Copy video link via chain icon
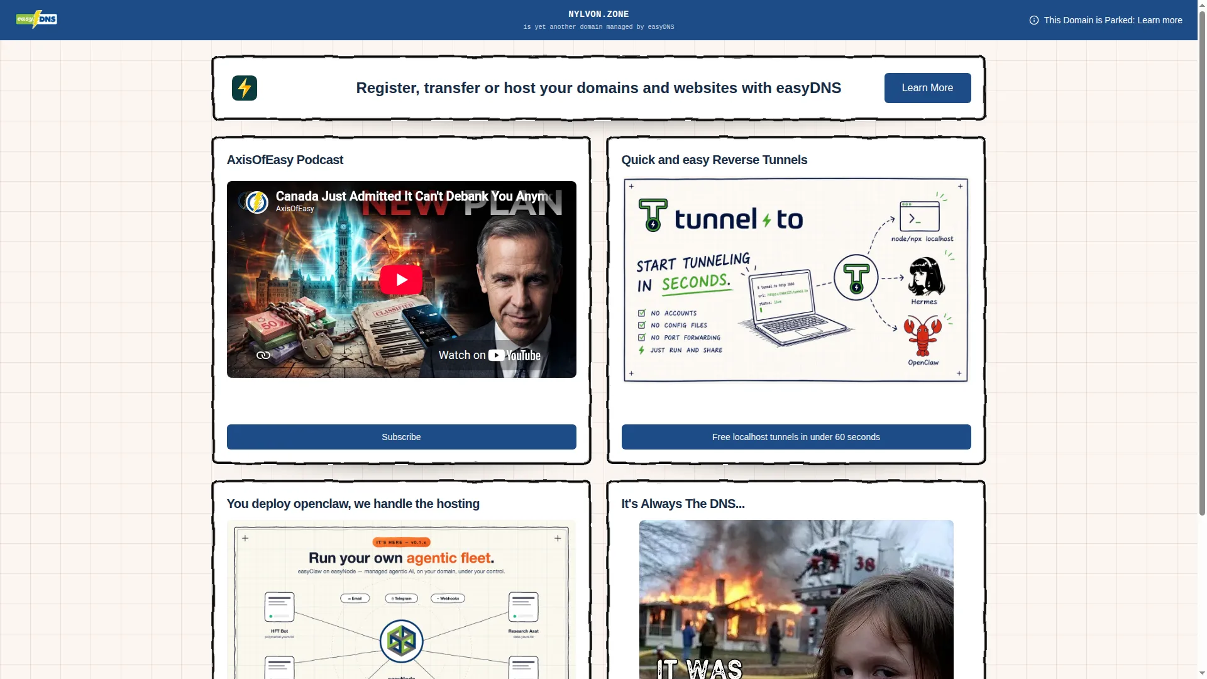The image size is (1207, 679). 263,355
